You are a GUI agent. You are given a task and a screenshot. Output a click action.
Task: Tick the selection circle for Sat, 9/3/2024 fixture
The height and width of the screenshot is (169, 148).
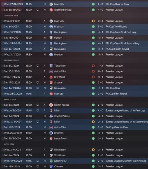coord(2,116)
